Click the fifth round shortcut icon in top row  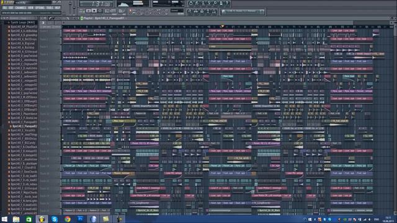[x=215, y=3]
